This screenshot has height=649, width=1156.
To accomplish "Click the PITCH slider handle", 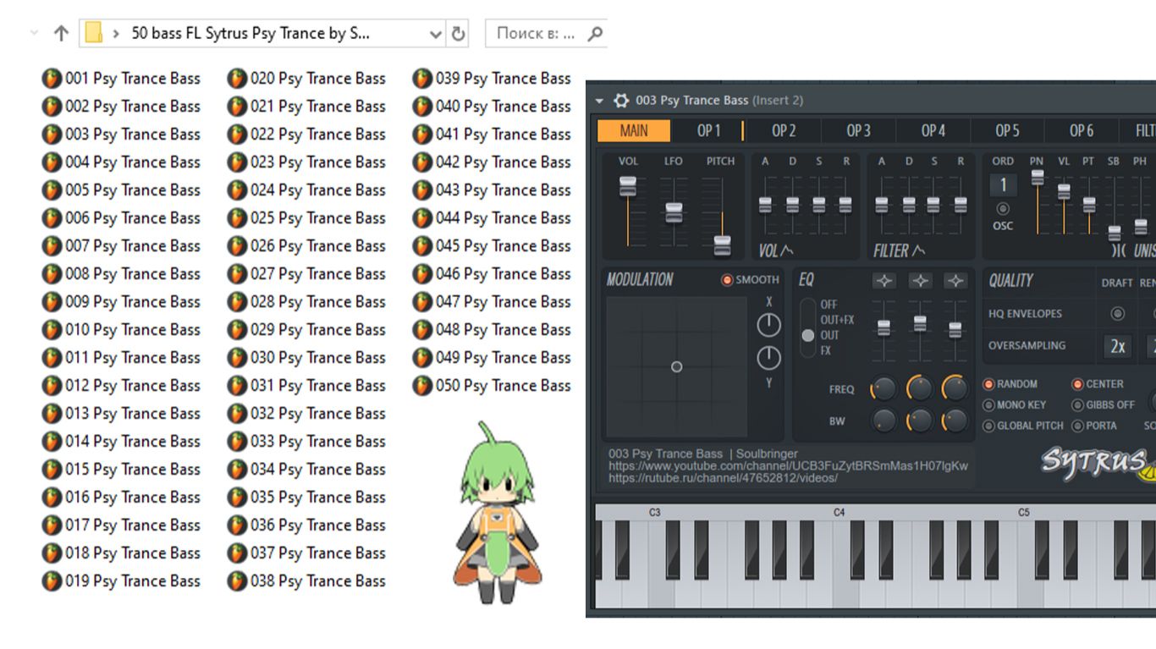I will (x=722, y=245).
